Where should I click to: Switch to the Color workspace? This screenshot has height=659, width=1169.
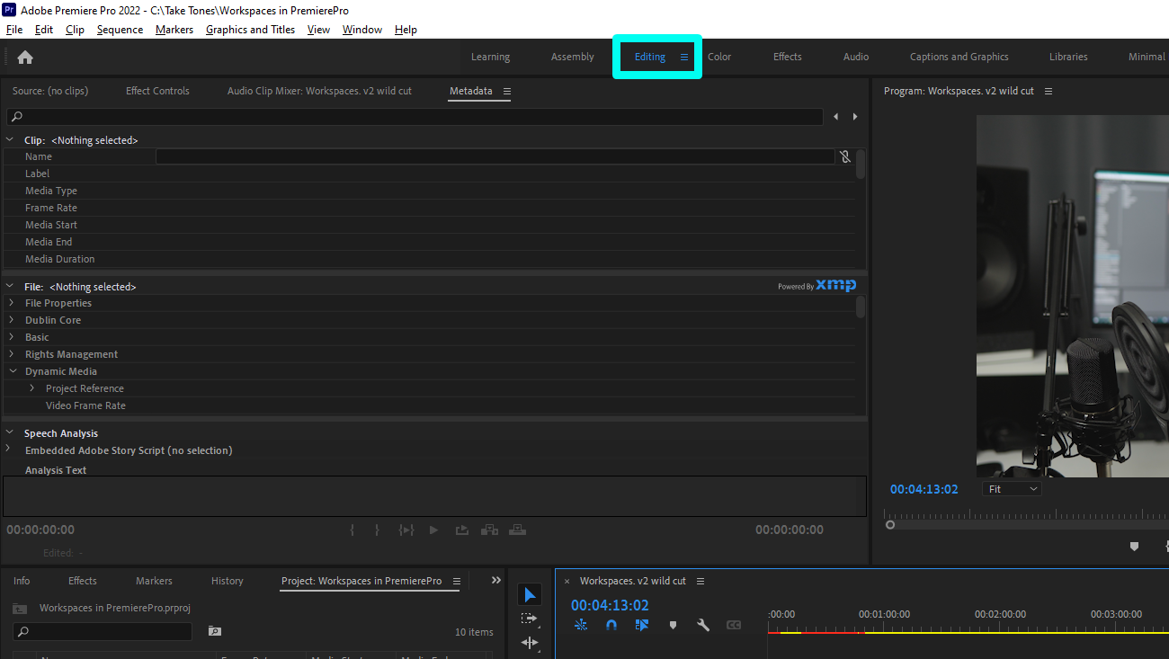tap(719, 57)
